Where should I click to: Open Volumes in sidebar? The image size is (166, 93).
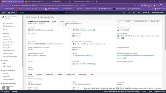click(6, 74)
